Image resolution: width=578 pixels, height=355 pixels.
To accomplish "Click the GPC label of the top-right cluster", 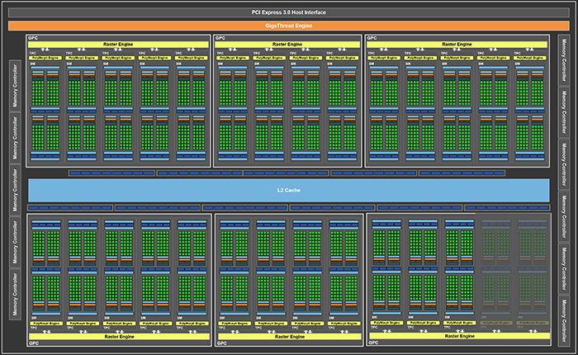I will click(x=372, y=38).
